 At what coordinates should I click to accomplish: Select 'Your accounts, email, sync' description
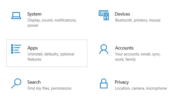(x=138, y=54)
